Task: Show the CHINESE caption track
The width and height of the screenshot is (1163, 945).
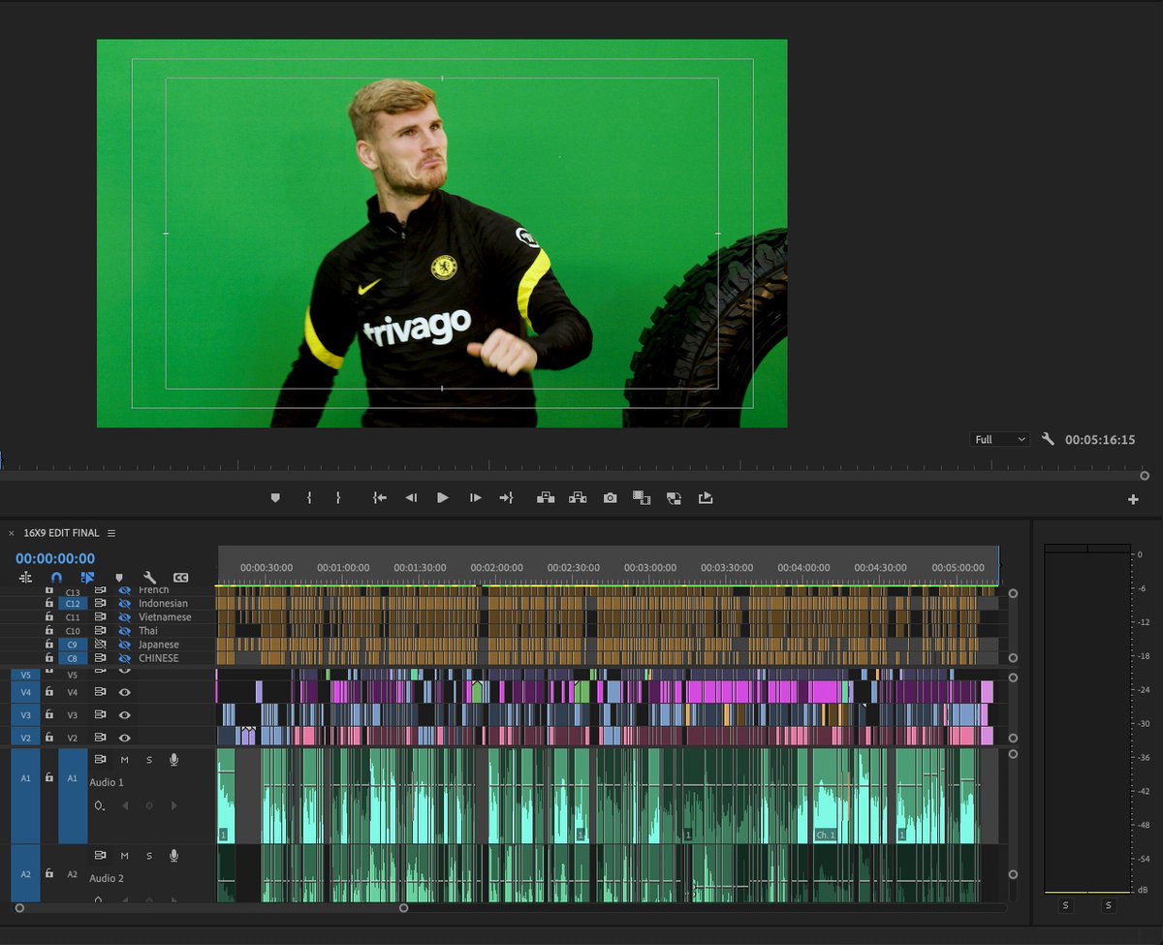Action: 124,658
